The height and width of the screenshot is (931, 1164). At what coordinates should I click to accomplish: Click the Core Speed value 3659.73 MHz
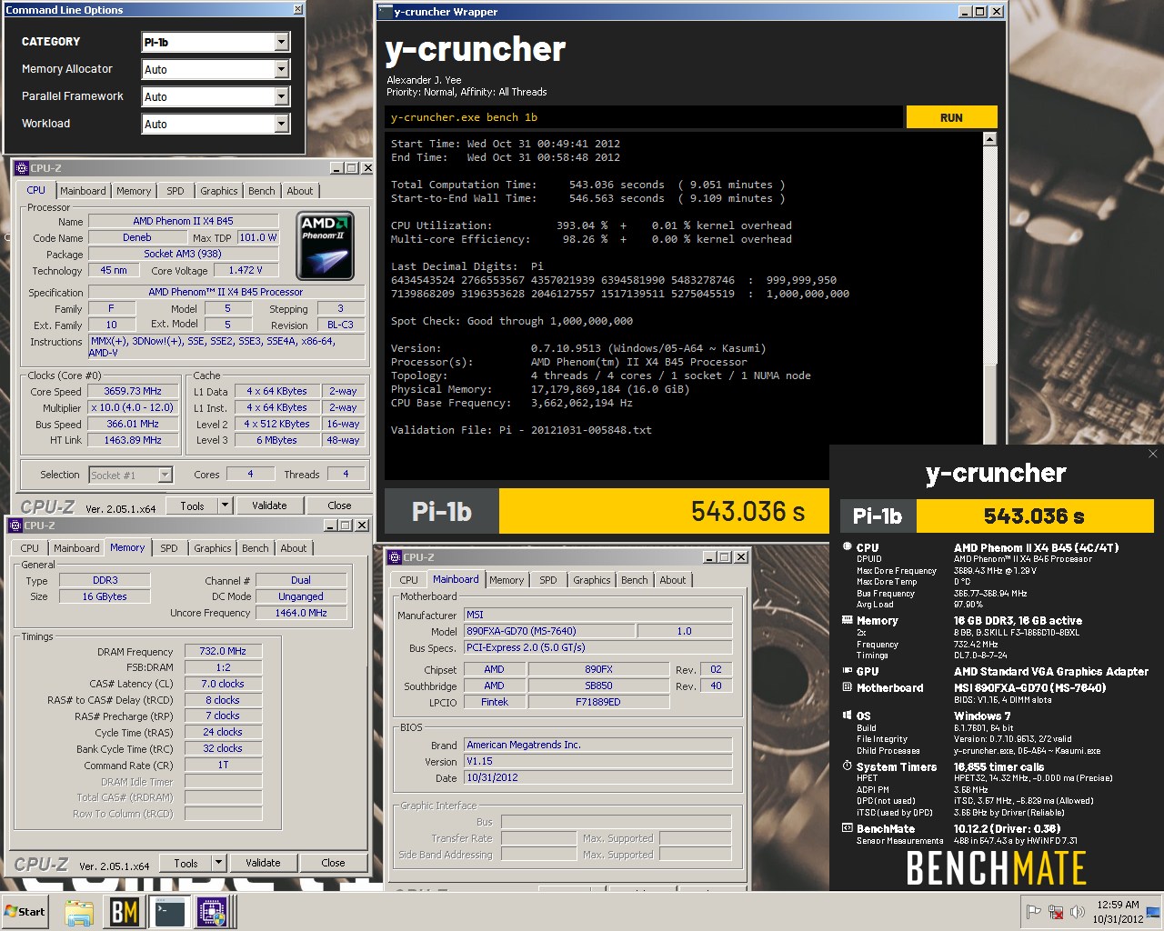coord(134,392)
